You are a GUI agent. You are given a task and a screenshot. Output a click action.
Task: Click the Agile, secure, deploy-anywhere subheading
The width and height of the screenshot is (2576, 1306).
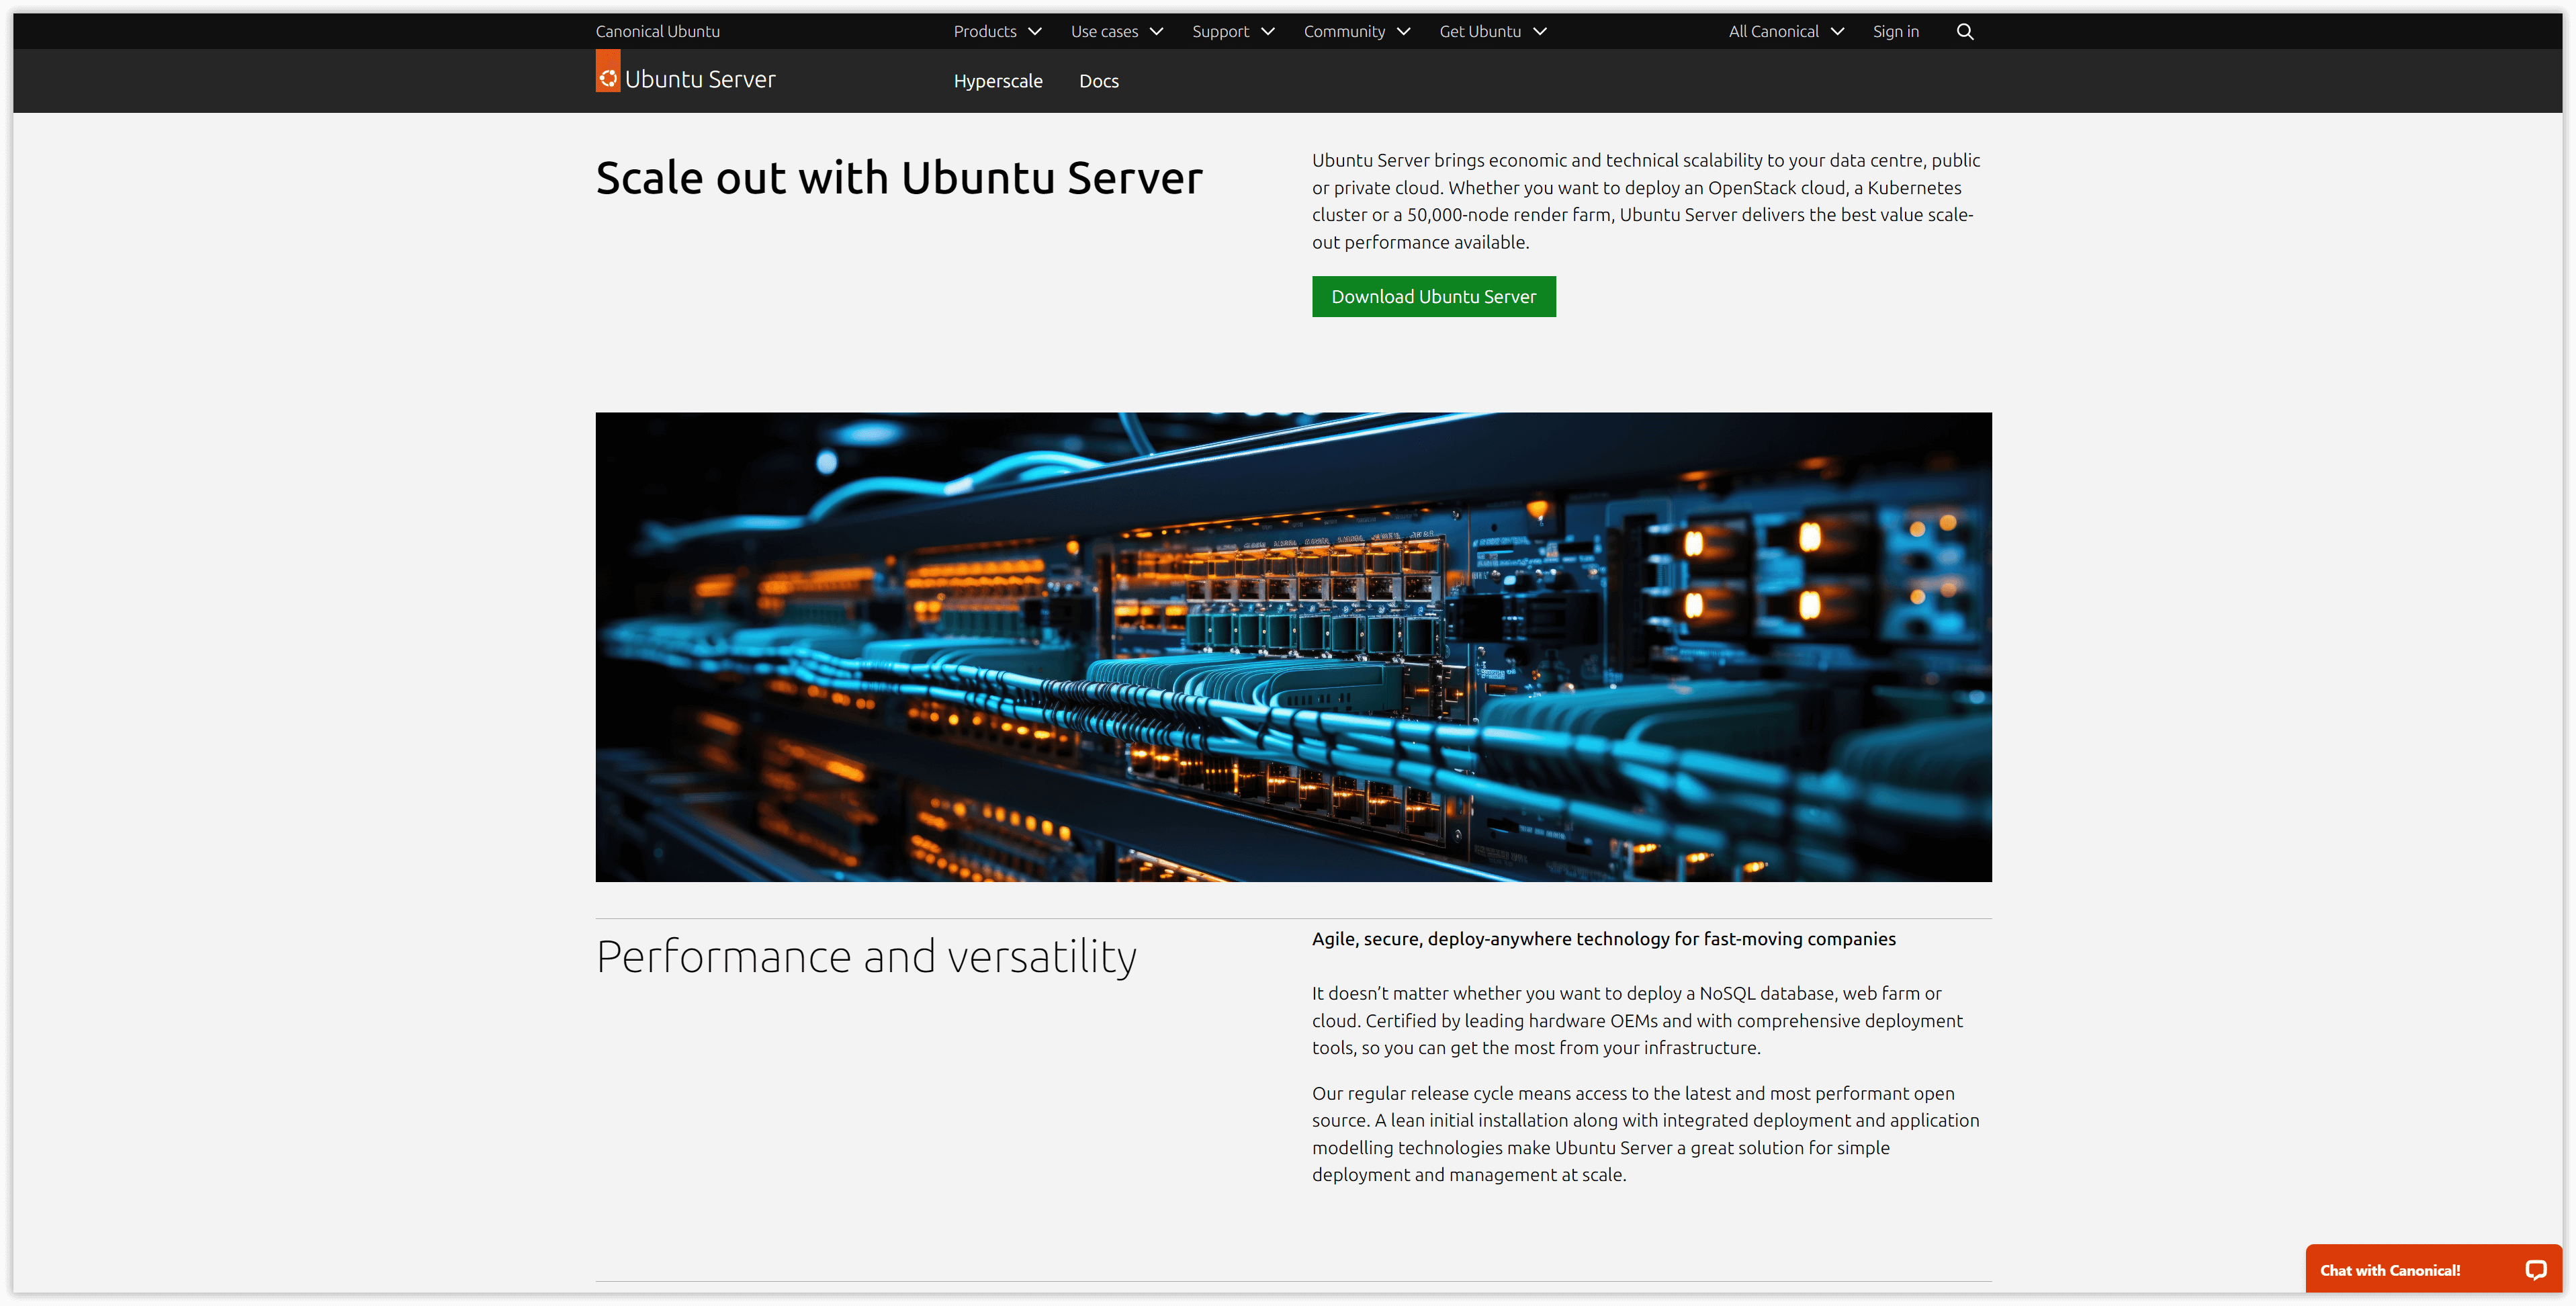point(1603,938)
